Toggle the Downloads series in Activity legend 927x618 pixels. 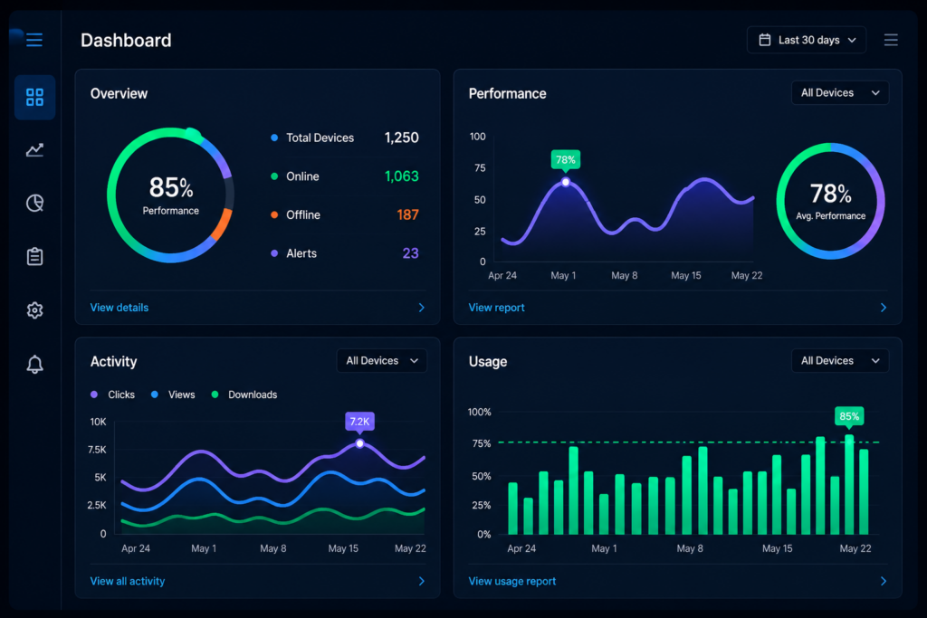244,395
